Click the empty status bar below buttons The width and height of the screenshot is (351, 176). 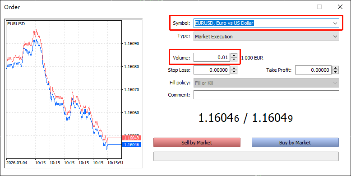point(246,156)
